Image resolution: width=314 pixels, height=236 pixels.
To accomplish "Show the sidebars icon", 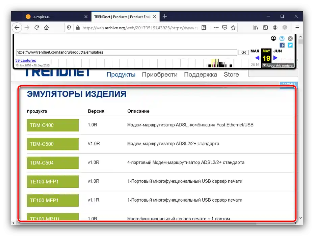I will point(265,28).
